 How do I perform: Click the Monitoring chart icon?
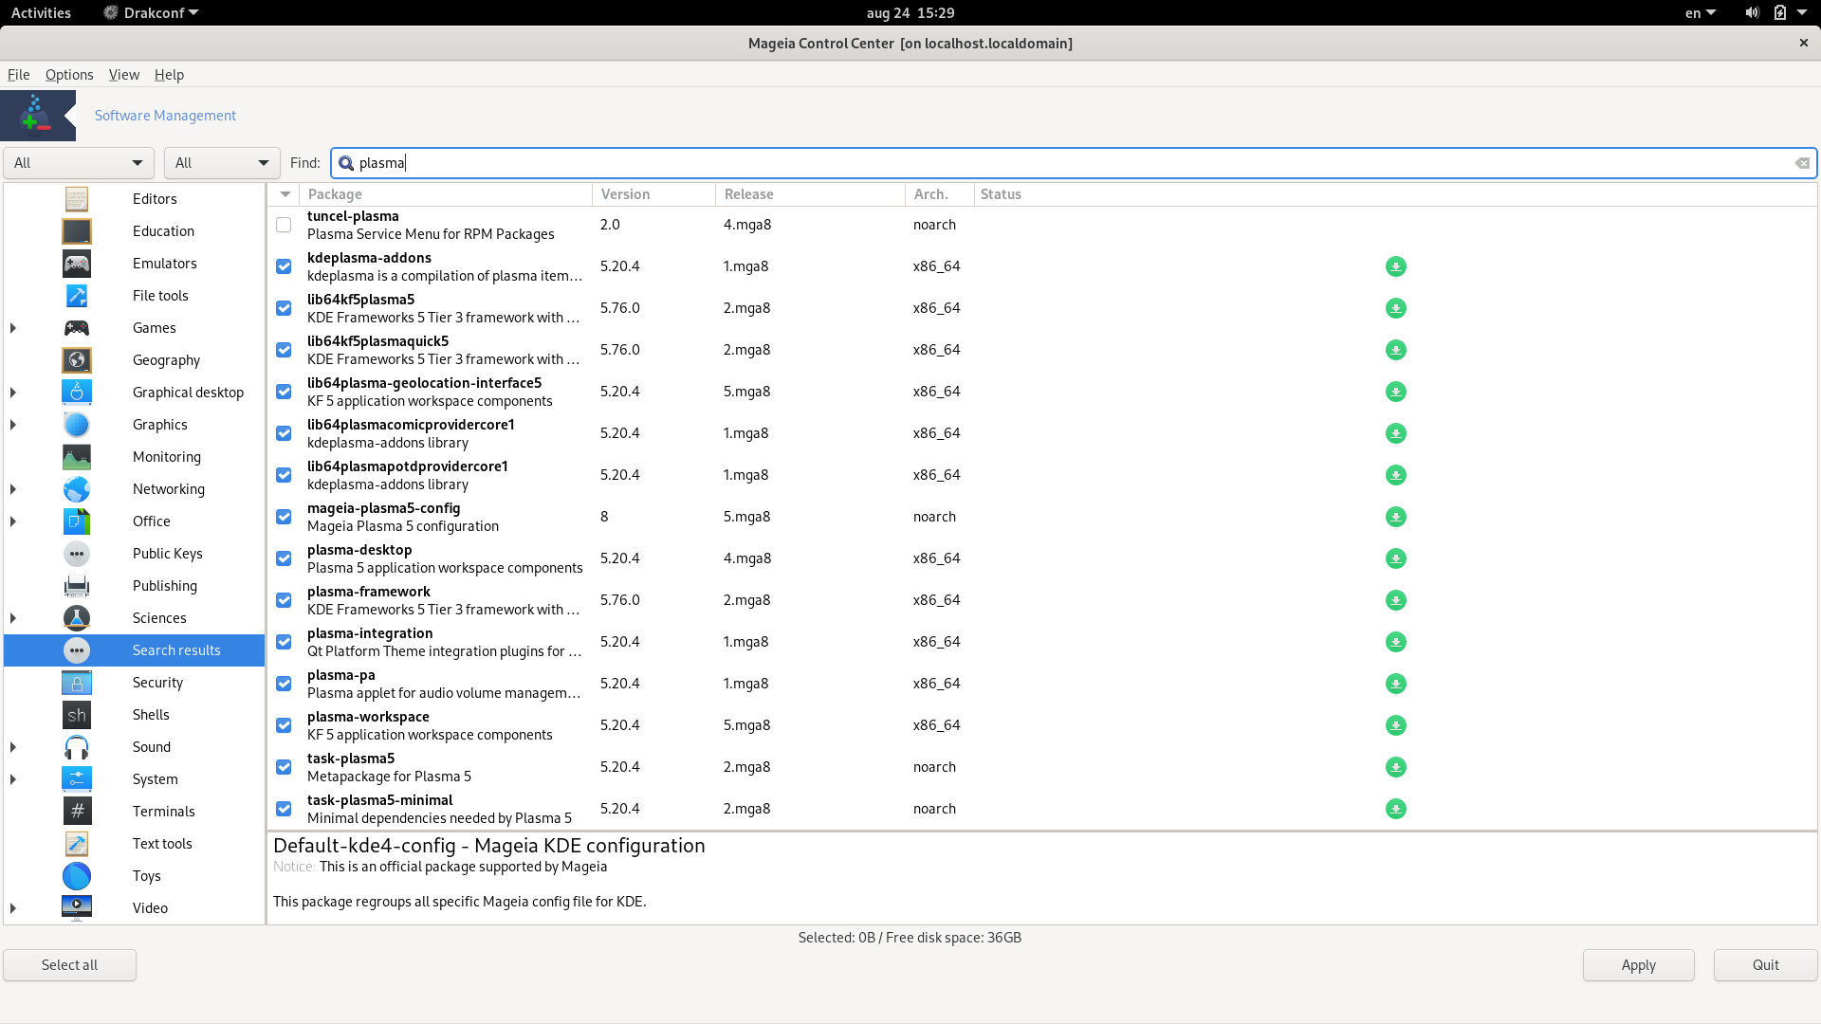77,457
